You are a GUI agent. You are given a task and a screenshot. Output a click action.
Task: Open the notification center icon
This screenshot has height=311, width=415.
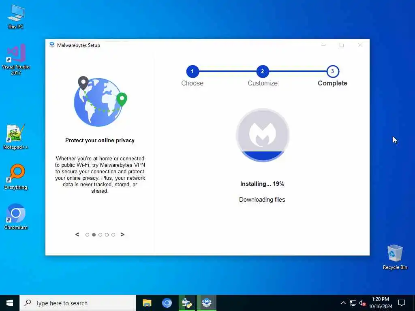402,303
